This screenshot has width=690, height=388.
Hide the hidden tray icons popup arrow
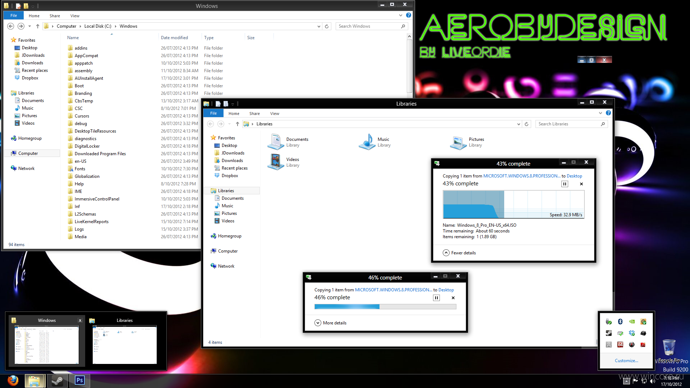point(626,381)
